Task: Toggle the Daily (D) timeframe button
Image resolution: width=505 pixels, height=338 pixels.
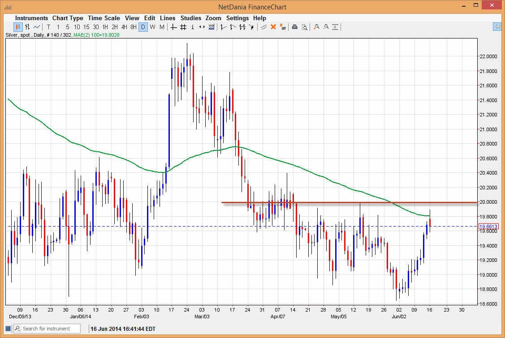Action: pyautogui.click(x=143, y=27)
